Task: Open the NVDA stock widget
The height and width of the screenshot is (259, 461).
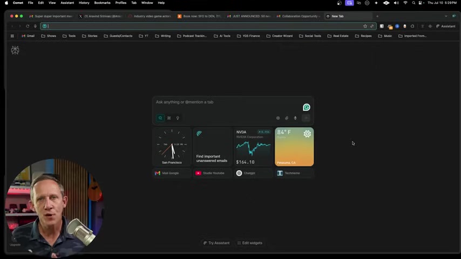Action: click(253, 147)
